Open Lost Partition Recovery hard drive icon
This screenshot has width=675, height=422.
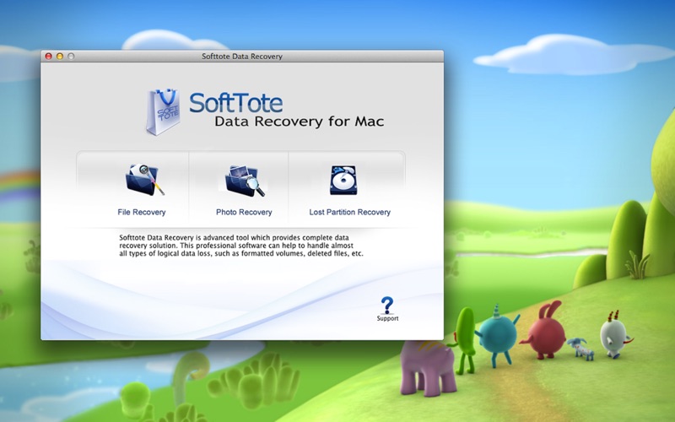[343, 181]
